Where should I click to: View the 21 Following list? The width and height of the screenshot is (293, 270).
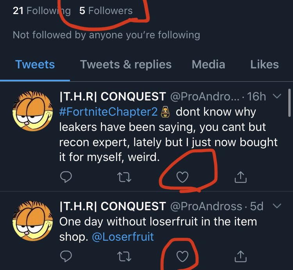coord(41,11)
